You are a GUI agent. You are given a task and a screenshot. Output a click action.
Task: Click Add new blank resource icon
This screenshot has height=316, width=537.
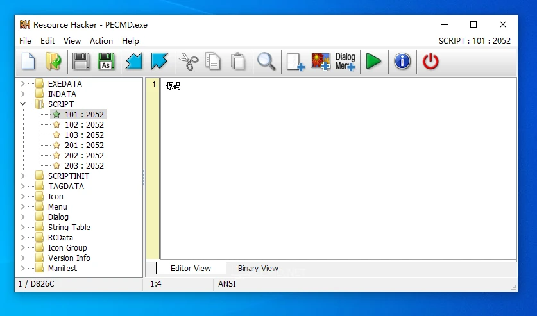(295, 62)
